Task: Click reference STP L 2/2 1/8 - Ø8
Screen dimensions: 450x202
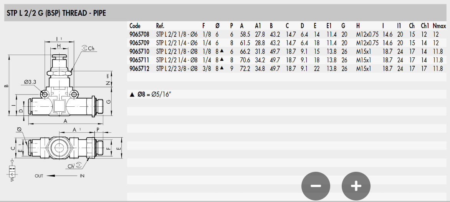Action: [177, 52]
